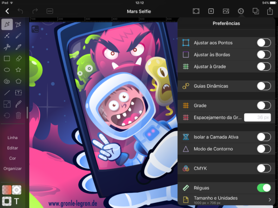
Task: Open the Linha tab
Action: tap(13, 138)
